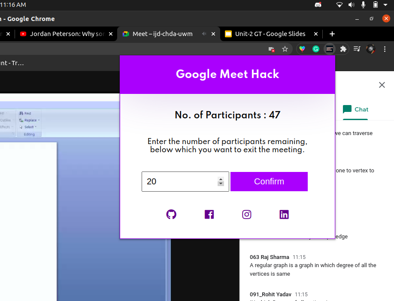Click Find in presented PowerPoint ribbon
The image size is (394, 301).
click(x=25, y=113)
